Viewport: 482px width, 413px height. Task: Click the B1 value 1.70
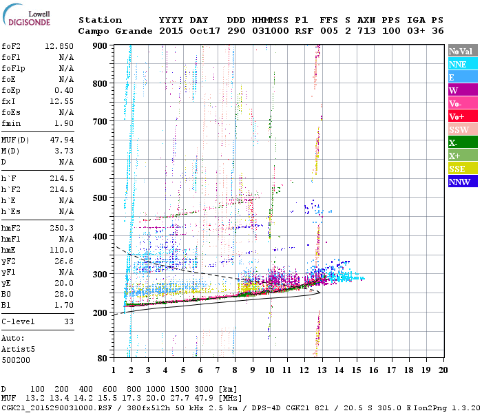pyautogui.click(x=64, y=305)
